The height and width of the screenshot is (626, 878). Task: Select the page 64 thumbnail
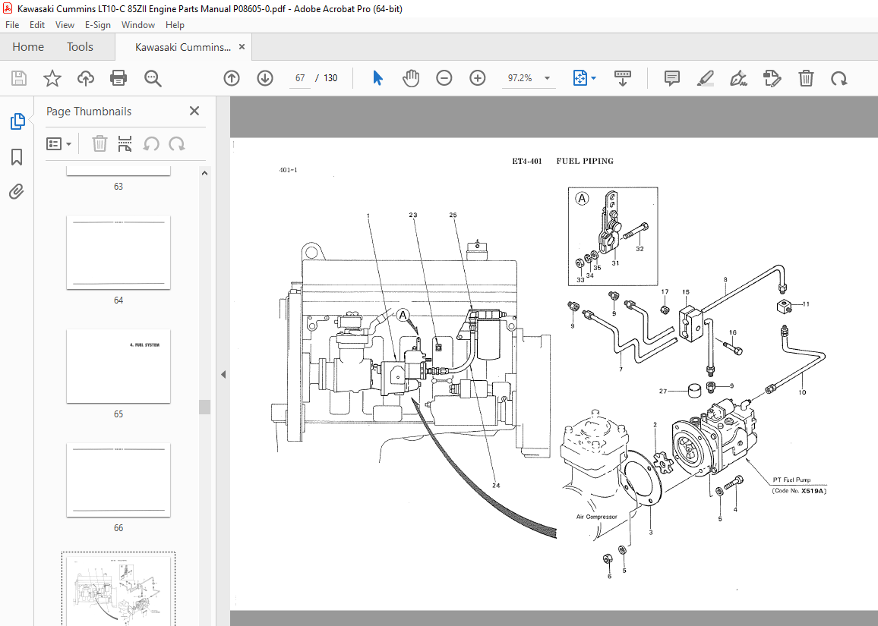coord(118,253)
